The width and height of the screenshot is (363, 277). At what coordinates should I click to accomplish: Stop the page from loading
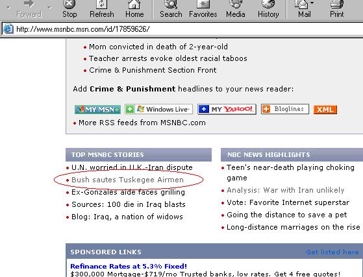point(69,9)
